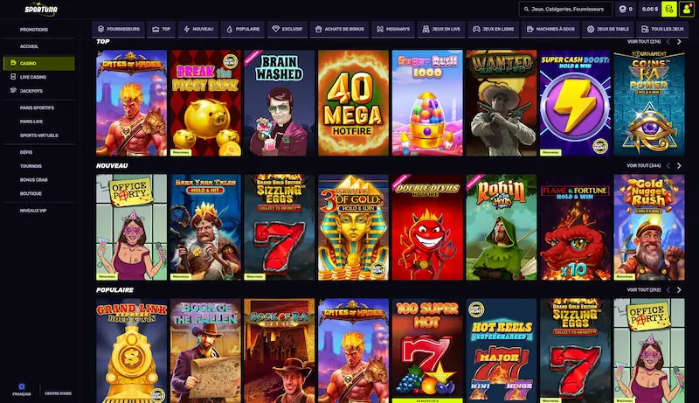Open Wanted Dead or a Wild game
Viewport: 699px width, 403px height.
(502, 103)
